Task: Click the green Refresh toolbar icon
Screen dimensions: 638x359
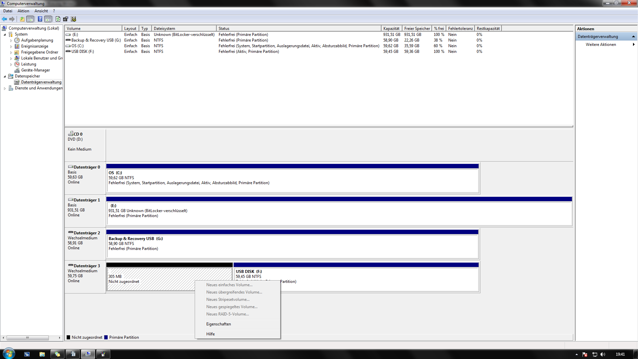Action: (x=58, y=19)
